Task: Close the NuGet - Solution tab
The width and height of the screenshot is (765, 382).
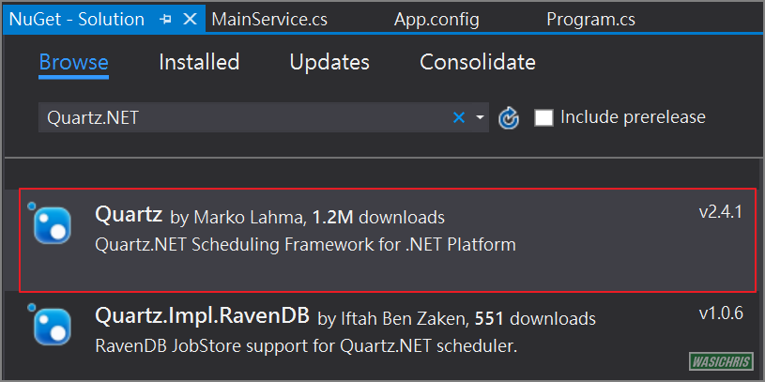Action: coord(191,20)
